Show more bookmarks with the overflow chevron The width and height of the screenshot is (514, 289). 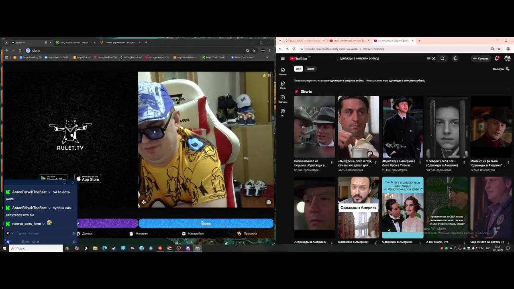(x=267, y=57)
